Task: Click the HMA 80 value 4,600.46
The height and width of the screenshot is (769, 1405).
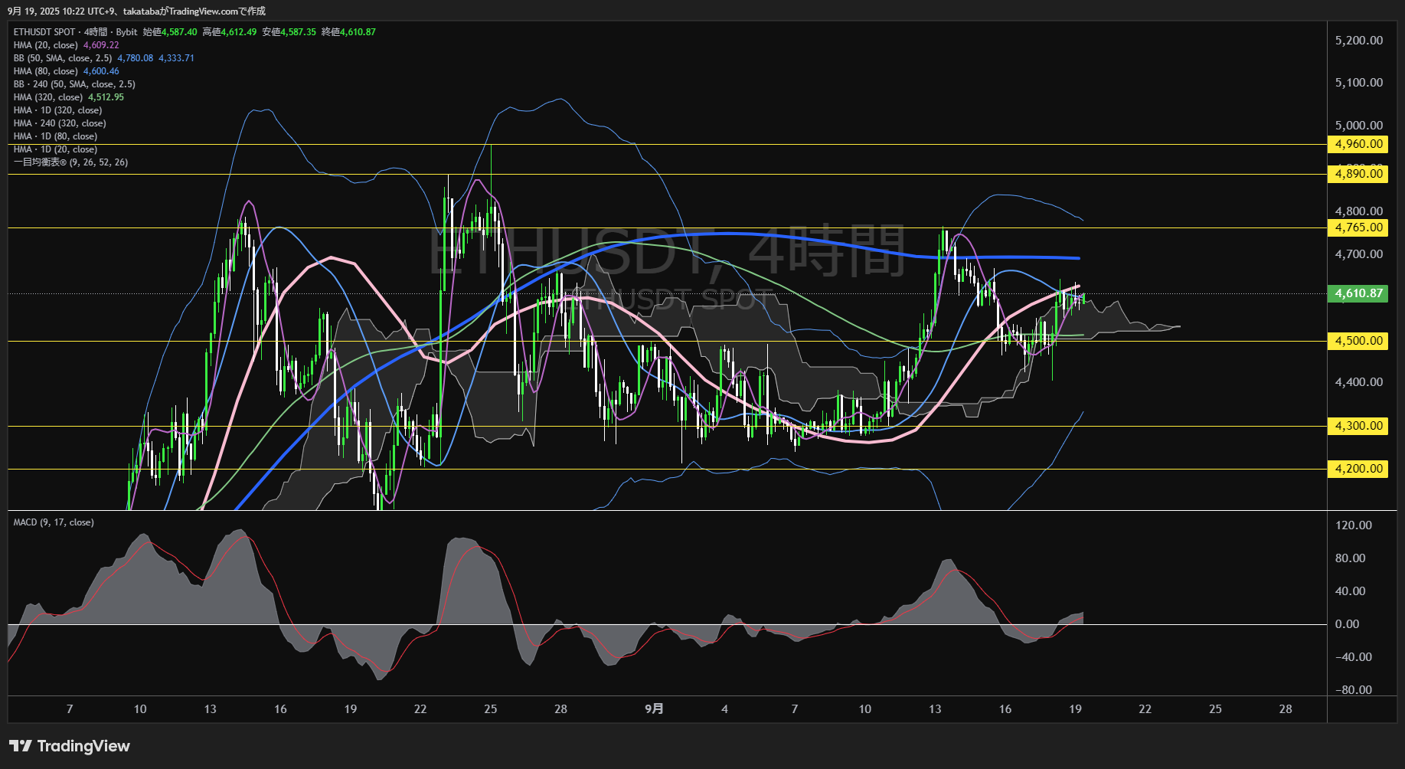Action: tap(101, 71)
